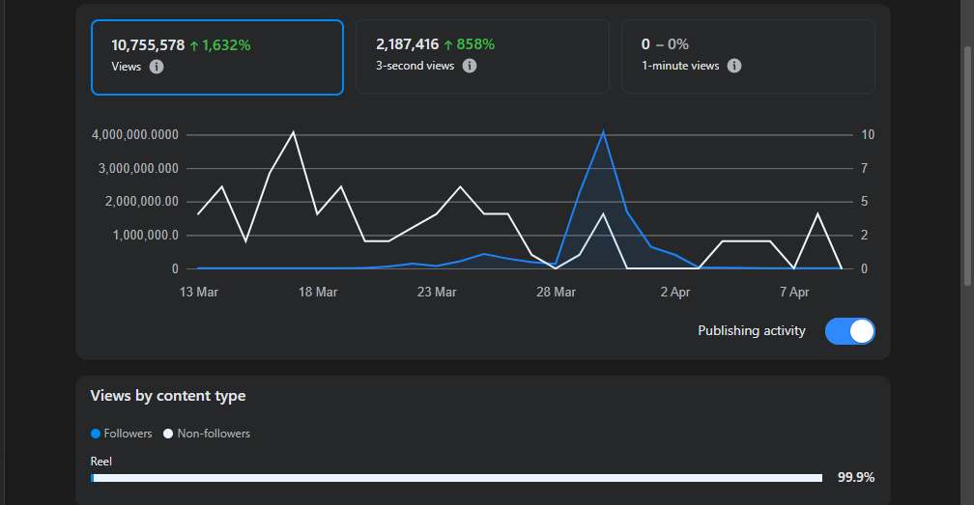
Task: Click the 99.9% Reel percentage label
Action: (856, 477)
